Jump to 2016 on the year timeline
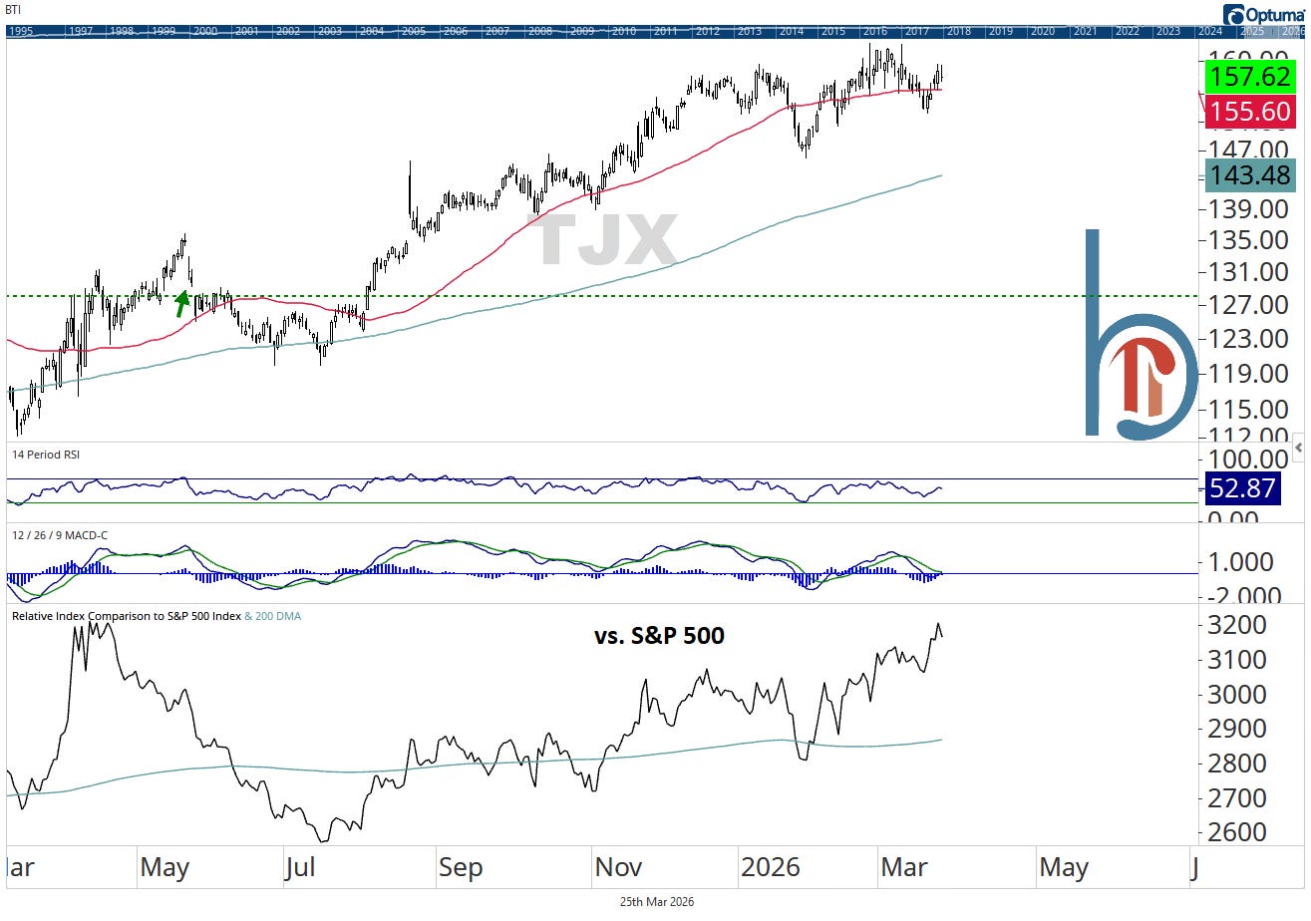This screenshot has width=1311, height=921. [x=875, y=32]
